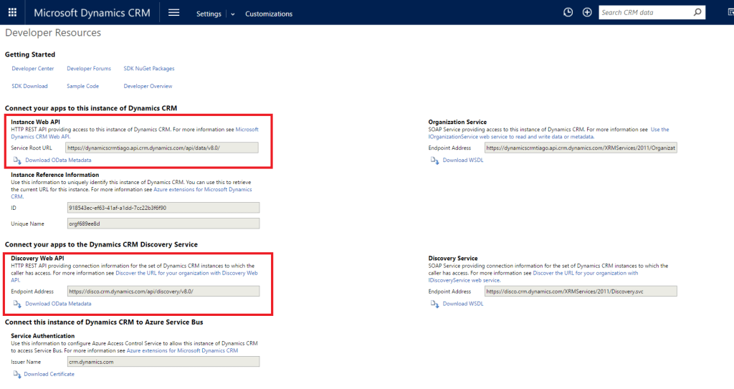Screen dimensions: 734x389
Task: Click the hamburger navigation menu icon
Action: pyautogui.click(x=173, y=12)
